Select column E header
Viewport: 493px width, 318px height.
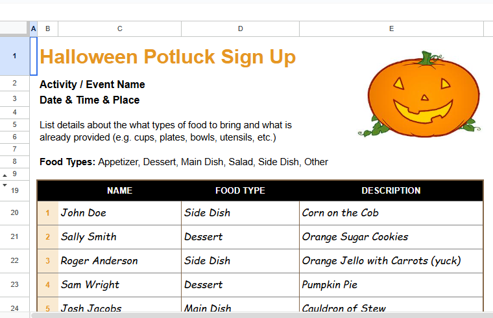391,28
